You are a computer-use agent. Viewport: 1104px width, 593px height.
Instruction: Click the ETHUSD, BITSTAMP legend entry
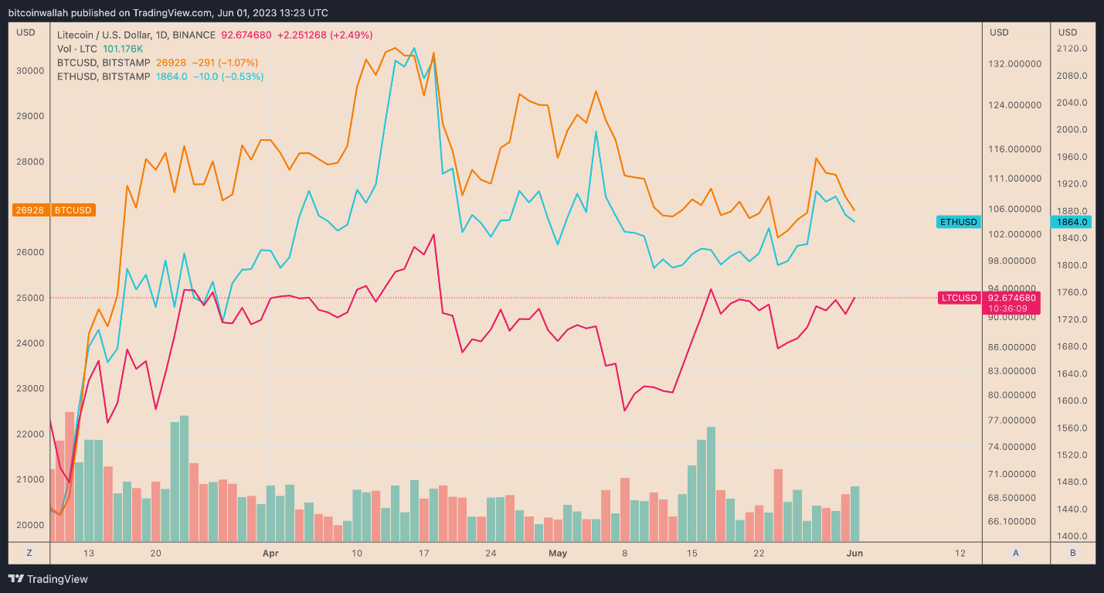pos(104,77)
